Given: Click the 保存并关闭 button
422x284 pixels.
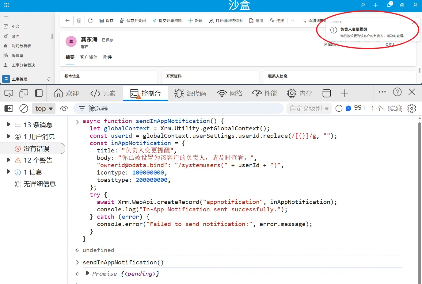Looking at the screenshot, I should click(x=133, y=20).
